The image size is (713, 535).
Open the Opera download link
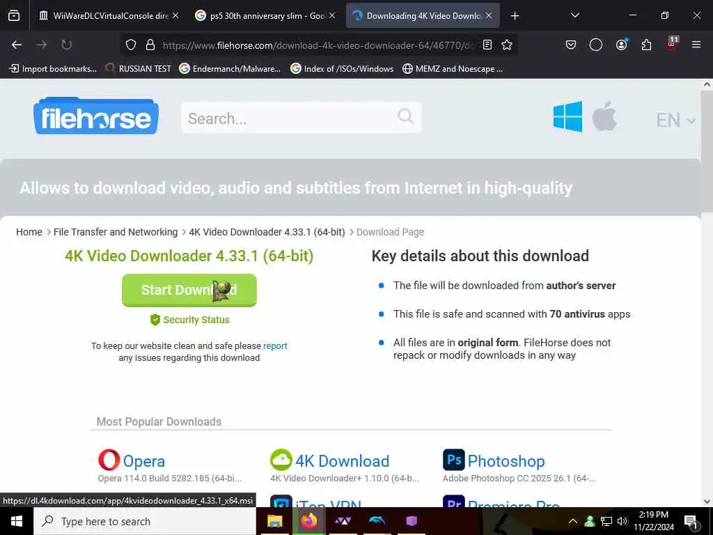click(143, 461)
